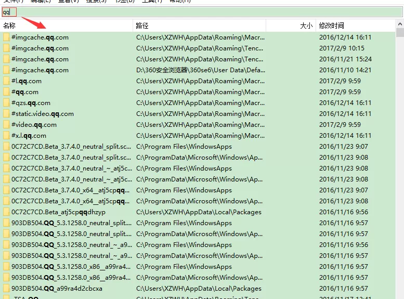Viewport: 404px width, 299px height.
Task: Click the scrollbar up arrow
Action: 400,24
